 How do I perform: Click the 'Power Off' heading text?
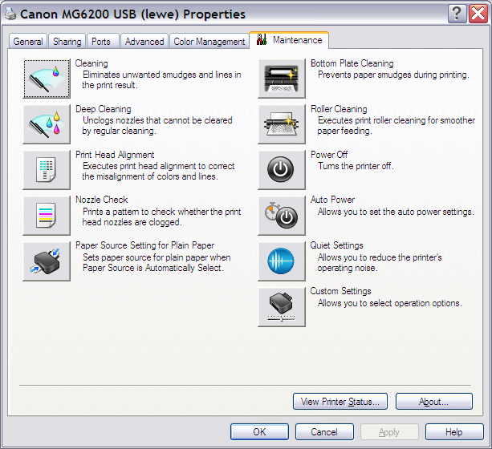pos(329,155)
